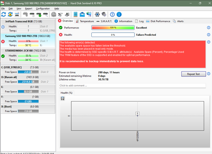The image size is (212, 154).
Task: Click the network monitor icon in the toolbar
Action: (x=88, y=15)
